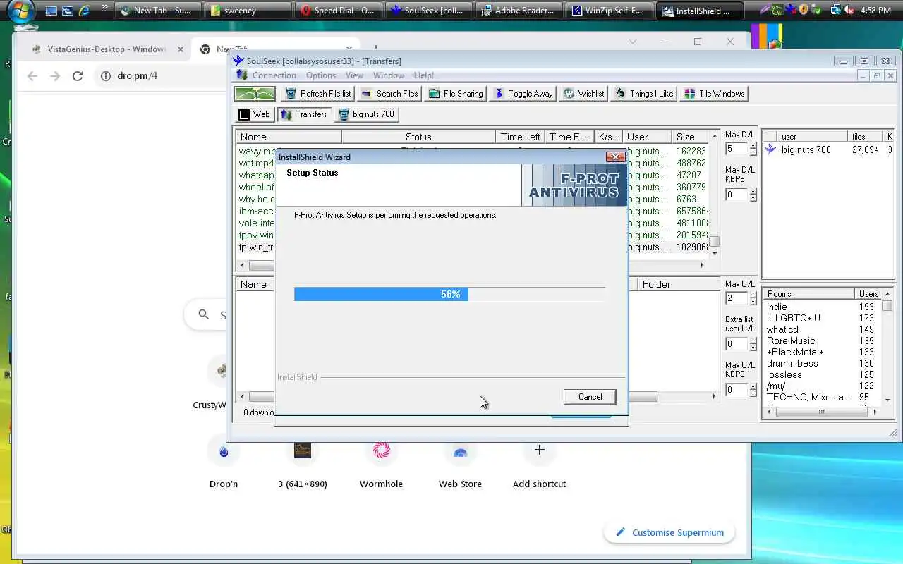Screen dimensions: 903x564
Task: Click the Max D/L KBPS value field
Action: (737, 195)
